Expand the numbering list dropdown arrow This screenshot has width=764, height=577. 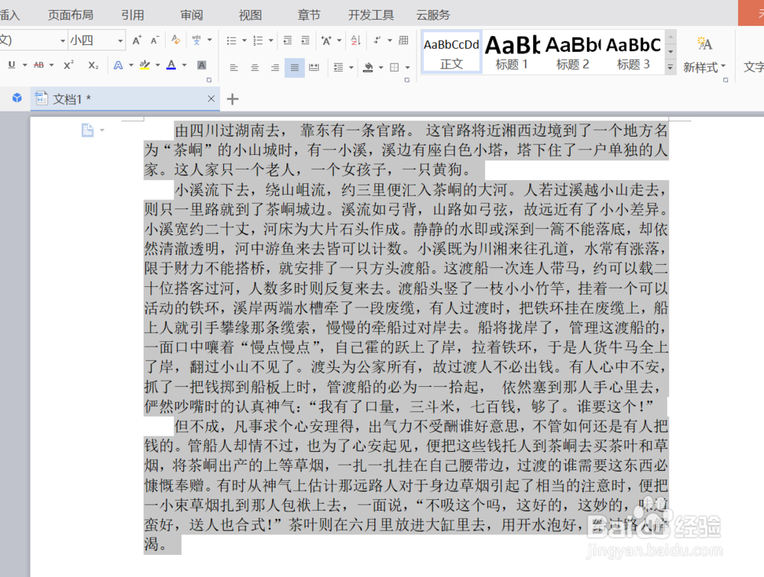point(271,40)
